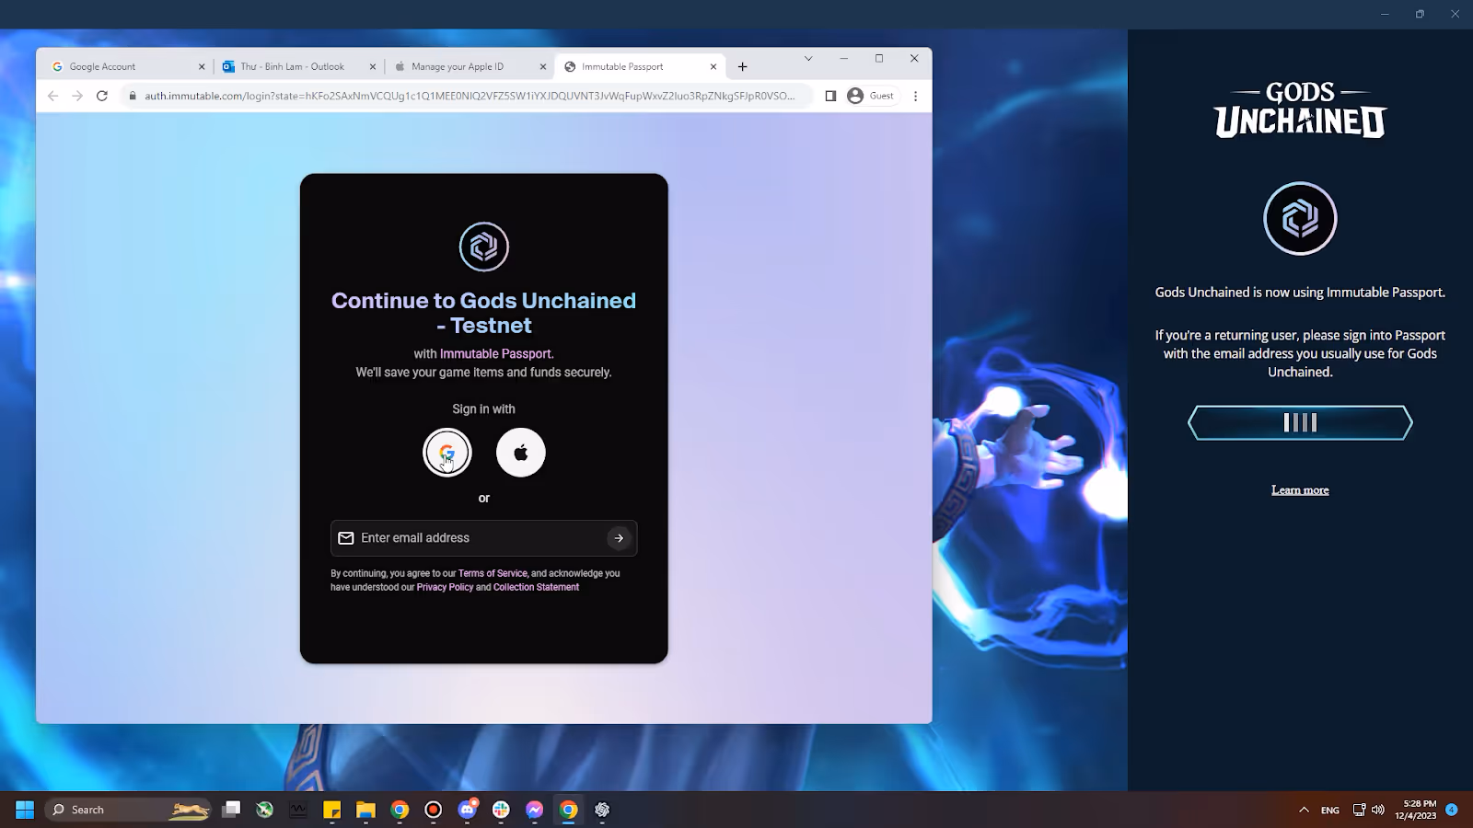Click Learn more in the Gods Unchained panel
Screen dimensions: 1473x828
pos(1300,490)
